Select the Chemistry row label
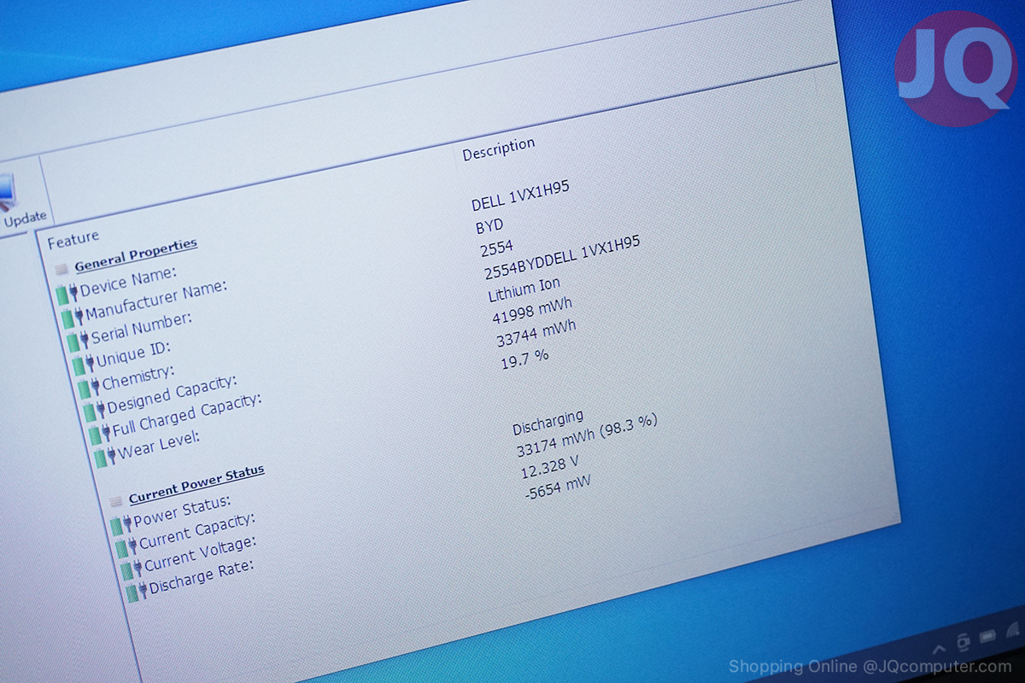The image size is (1025, 683). click(138, 378)
